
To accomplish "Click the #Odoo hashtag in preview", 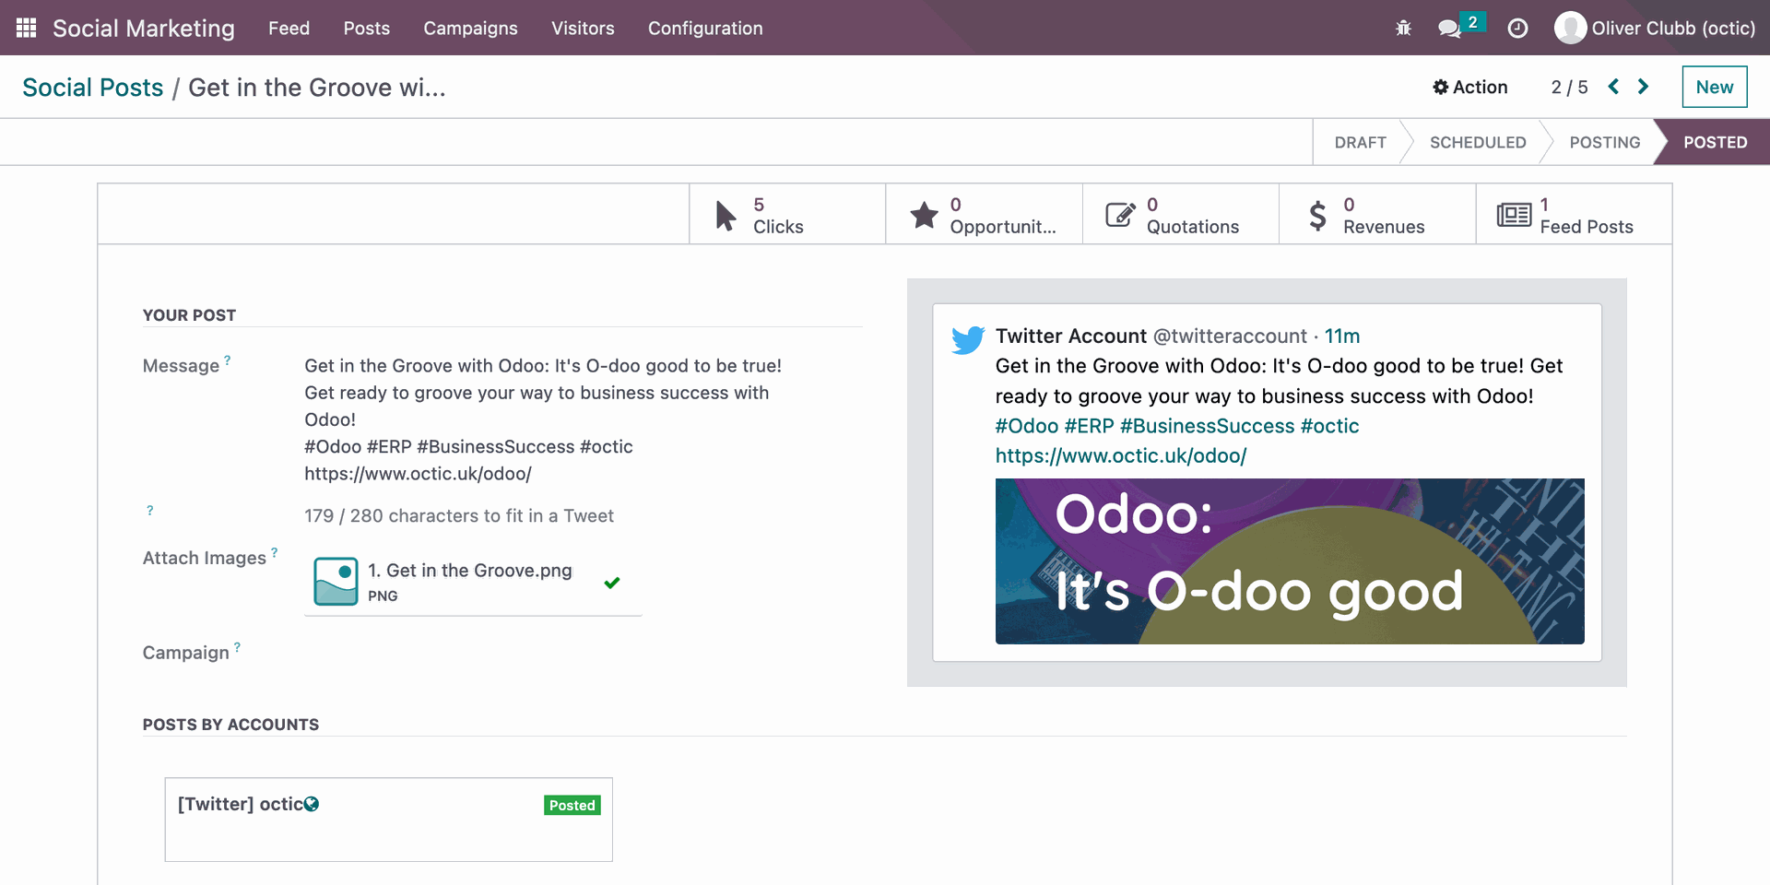I will tap(1027, 426).
